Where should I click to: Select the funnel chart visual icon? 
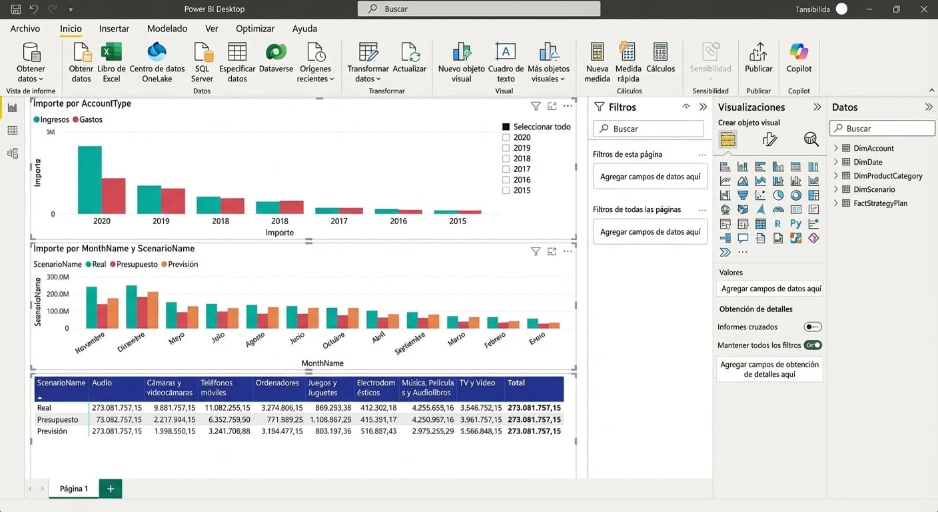[x=742, y=195]
